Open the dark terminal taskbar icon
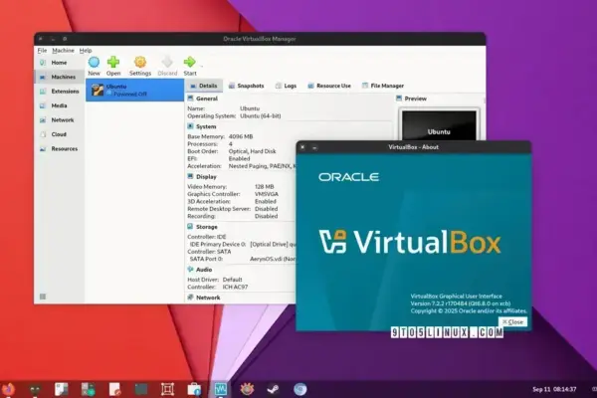The image size is (597, 398). click(141, 389)
